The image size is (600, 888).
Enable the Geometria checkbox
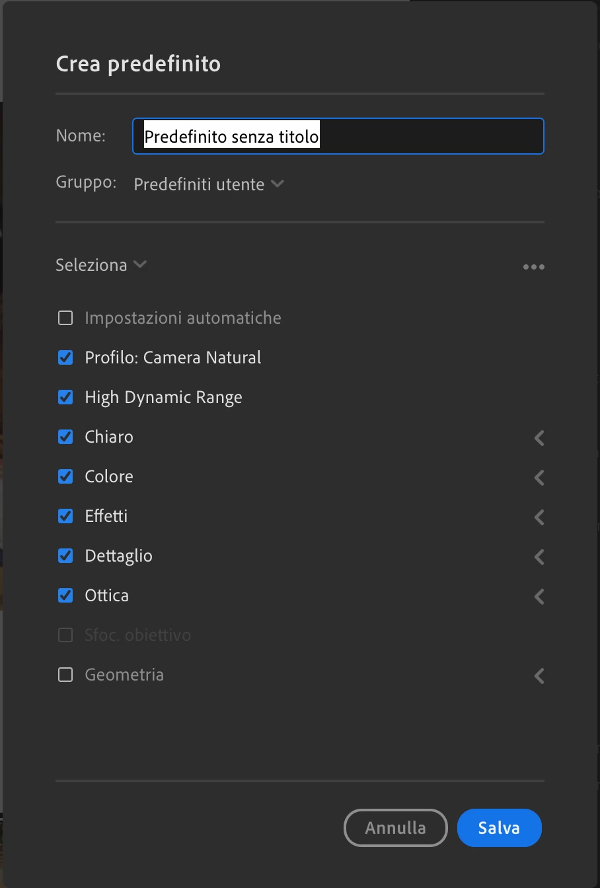click(65, 675)
